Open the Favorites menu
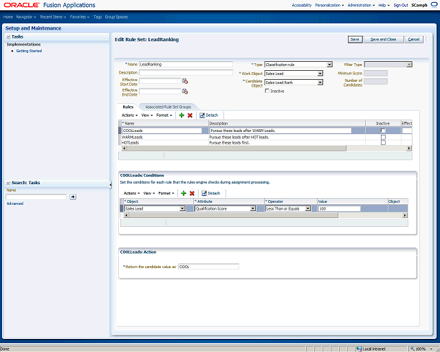Screen dimensions: 440x352 coord(80,17)
